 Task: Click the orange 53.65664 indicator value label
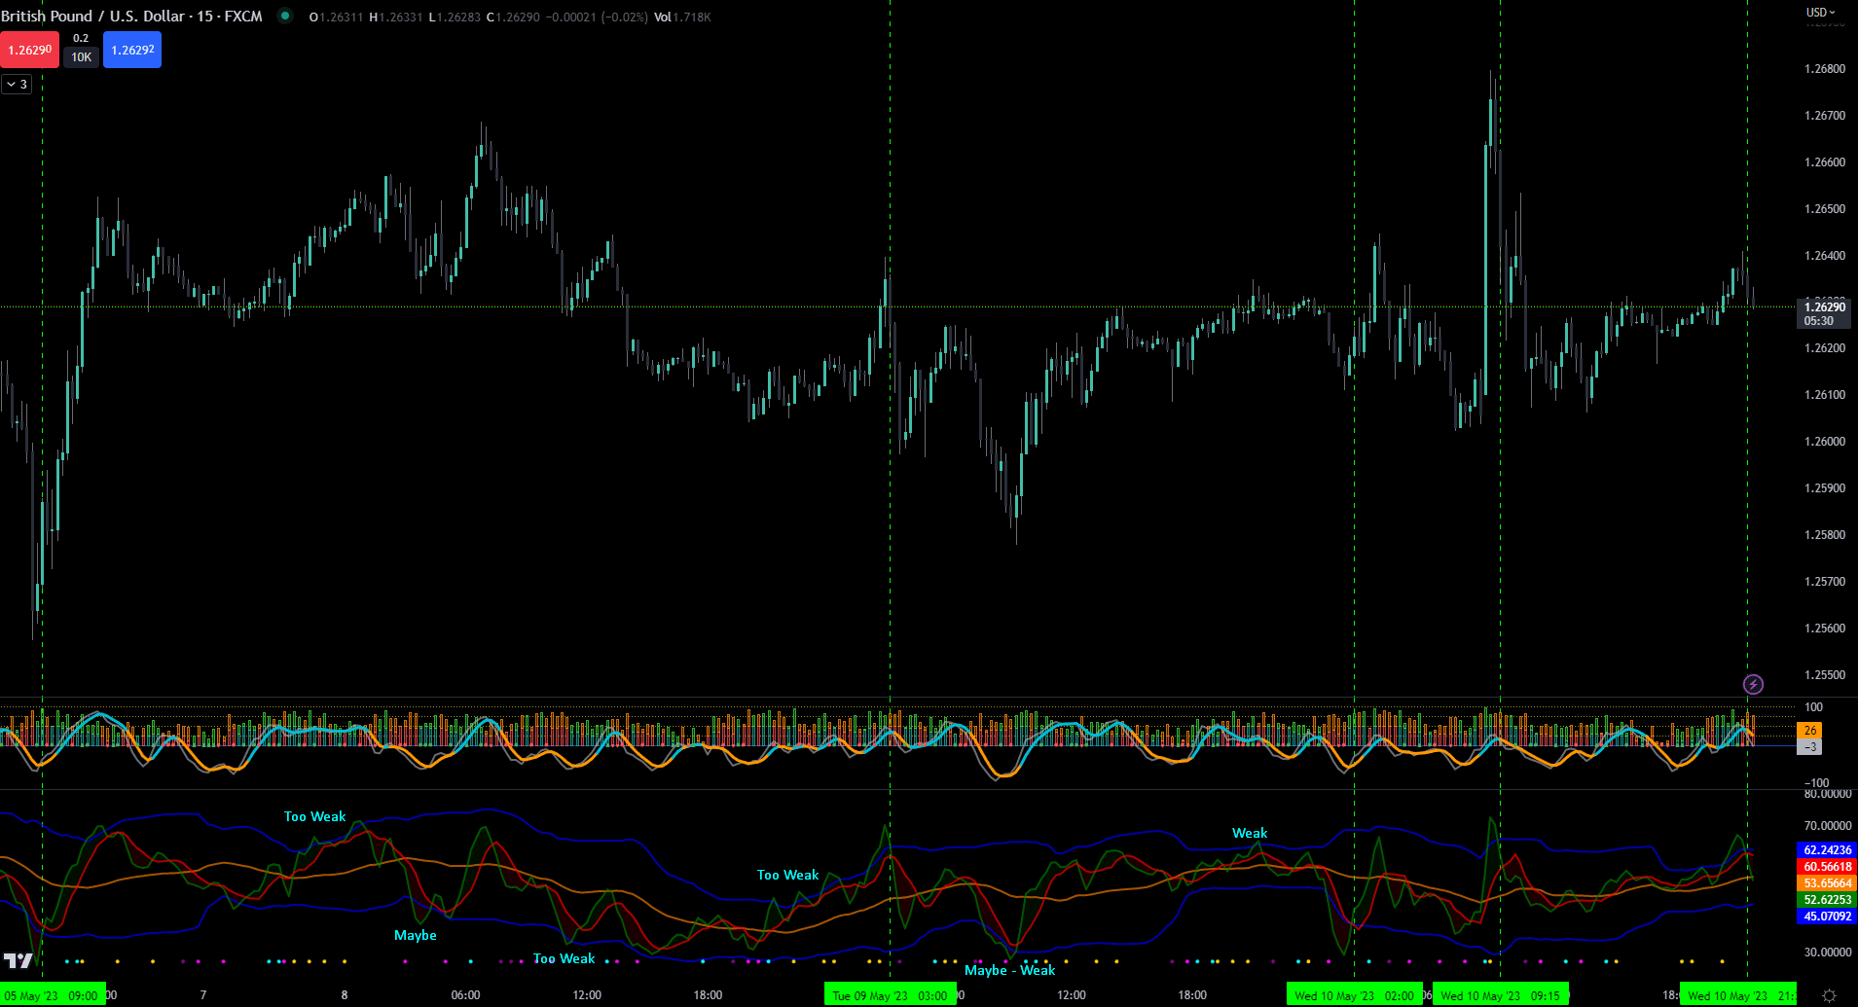[x=1827, y=883]
